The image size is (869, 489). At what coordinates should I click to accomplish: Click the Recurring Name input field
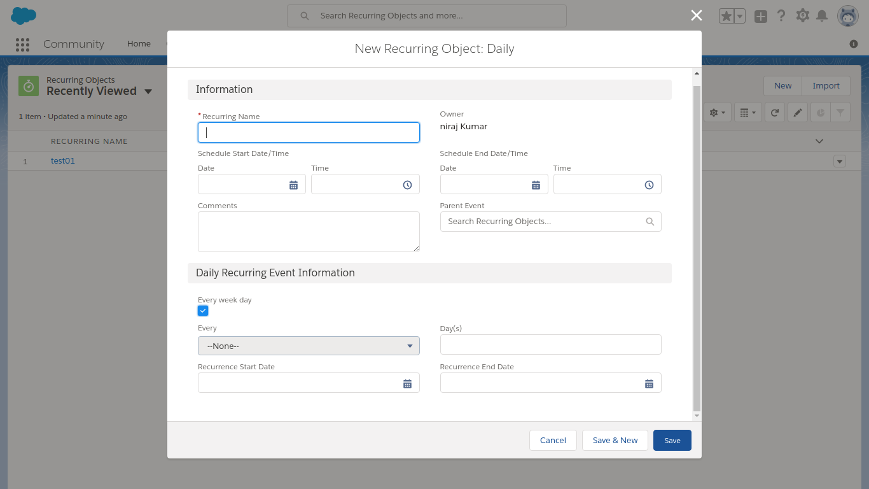pyautogui.click(x=309, y=132)
